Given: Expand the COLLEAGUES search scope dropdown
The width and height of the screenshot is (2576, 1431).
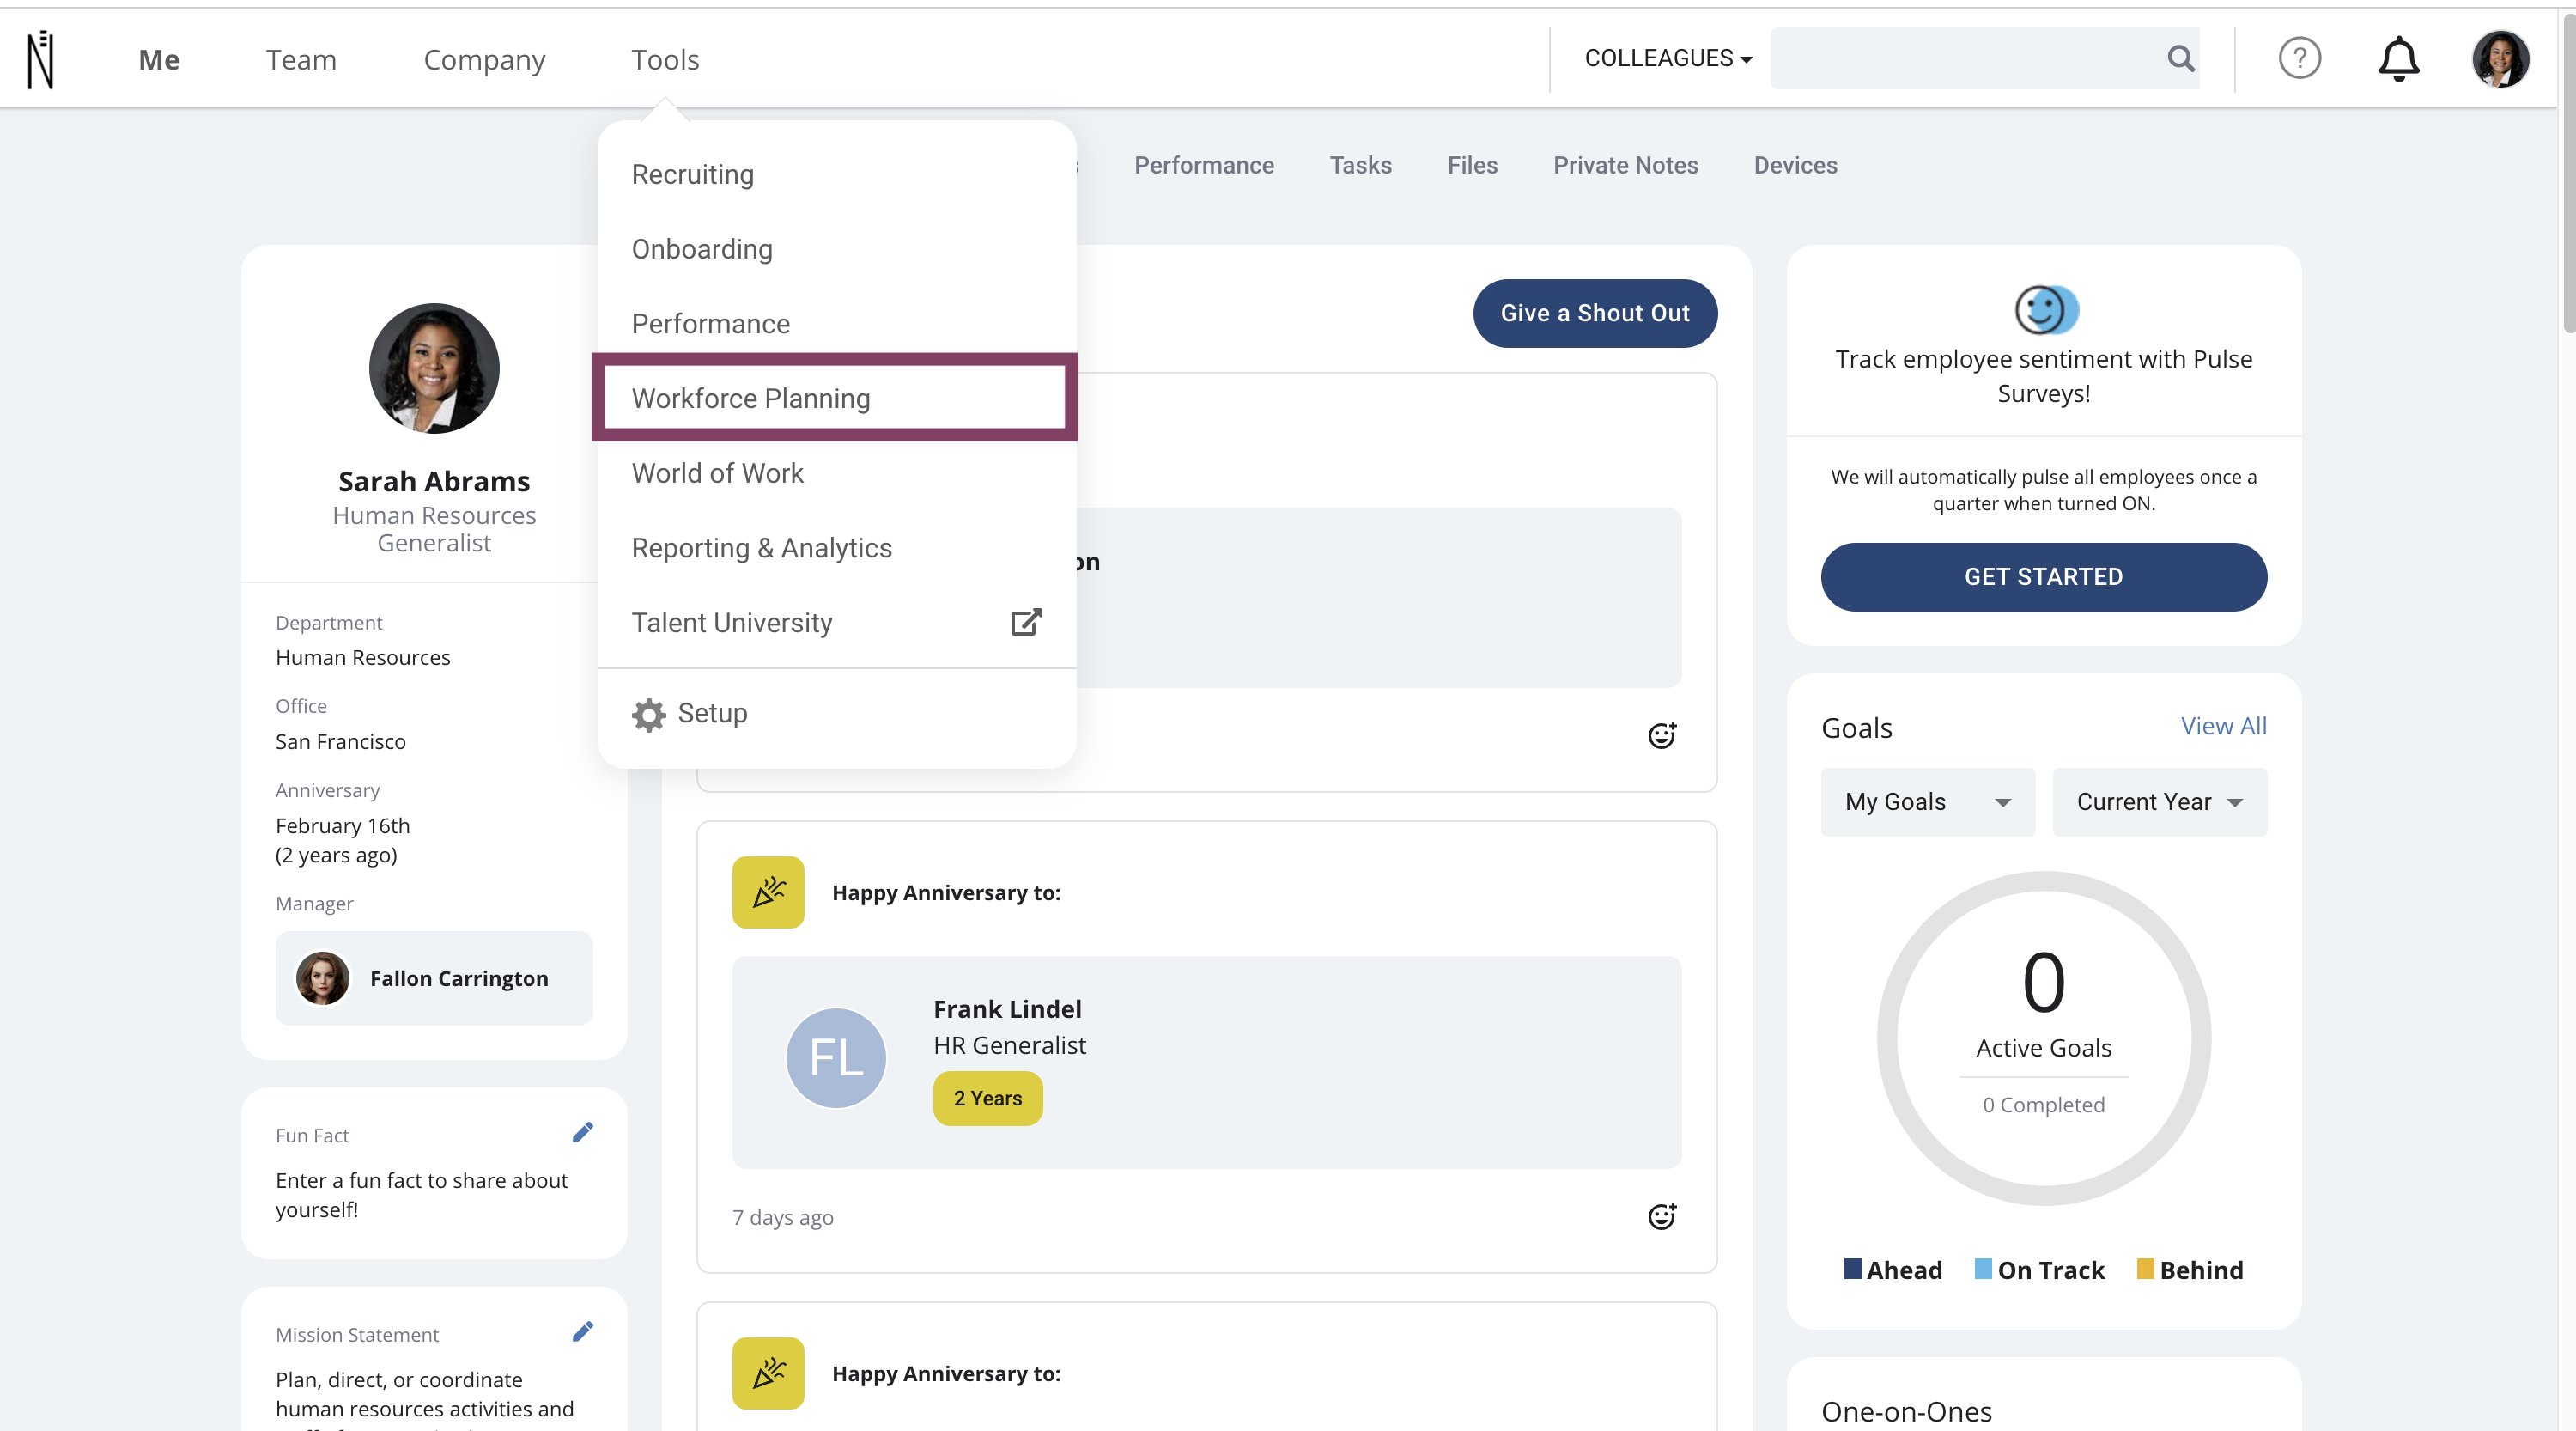Looking at the screenshot, I should coord(1668,58).
